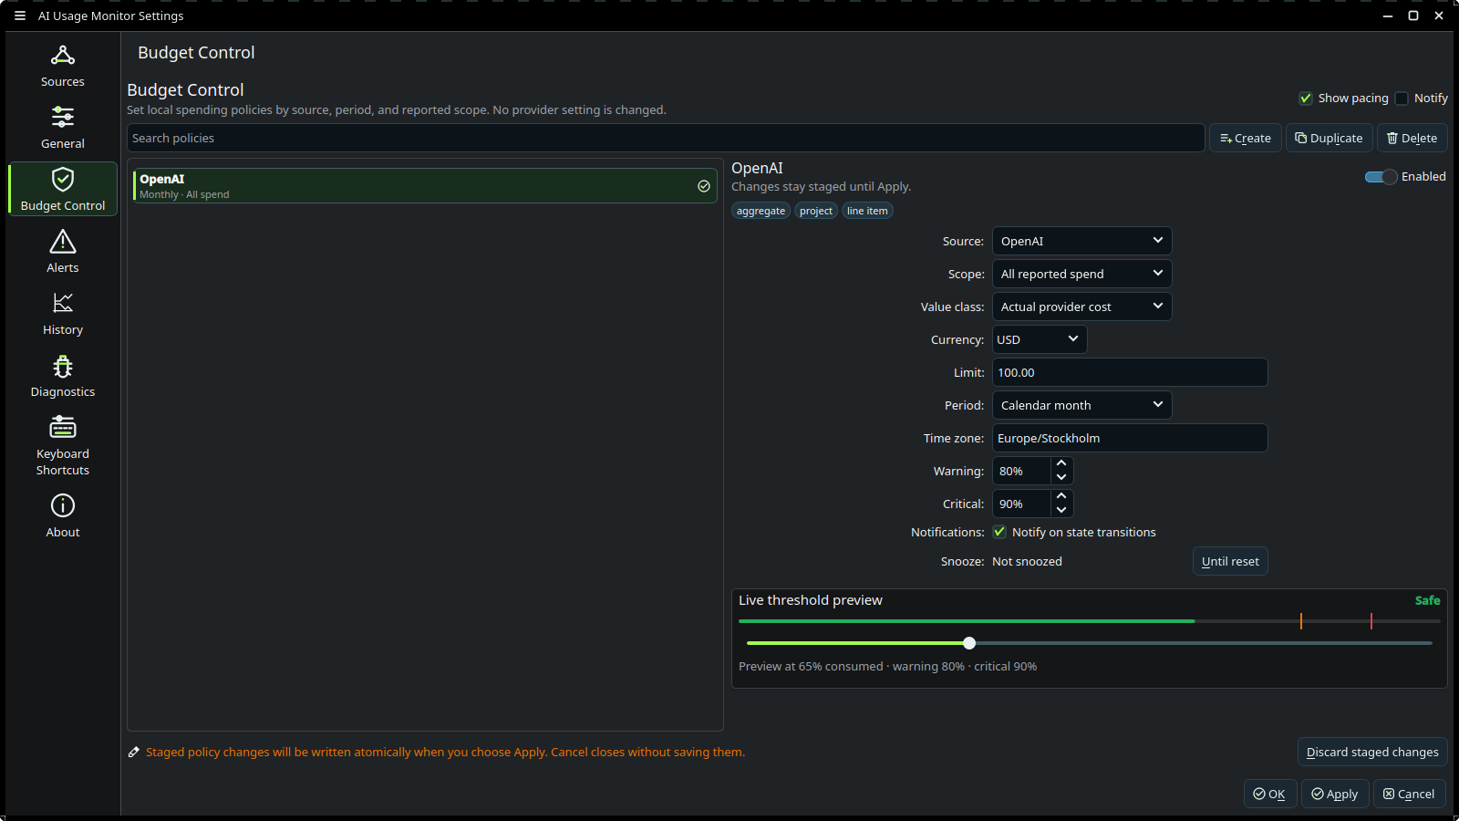
Task: Open the Value class dropdown
Action: (x=1081, y=307)
